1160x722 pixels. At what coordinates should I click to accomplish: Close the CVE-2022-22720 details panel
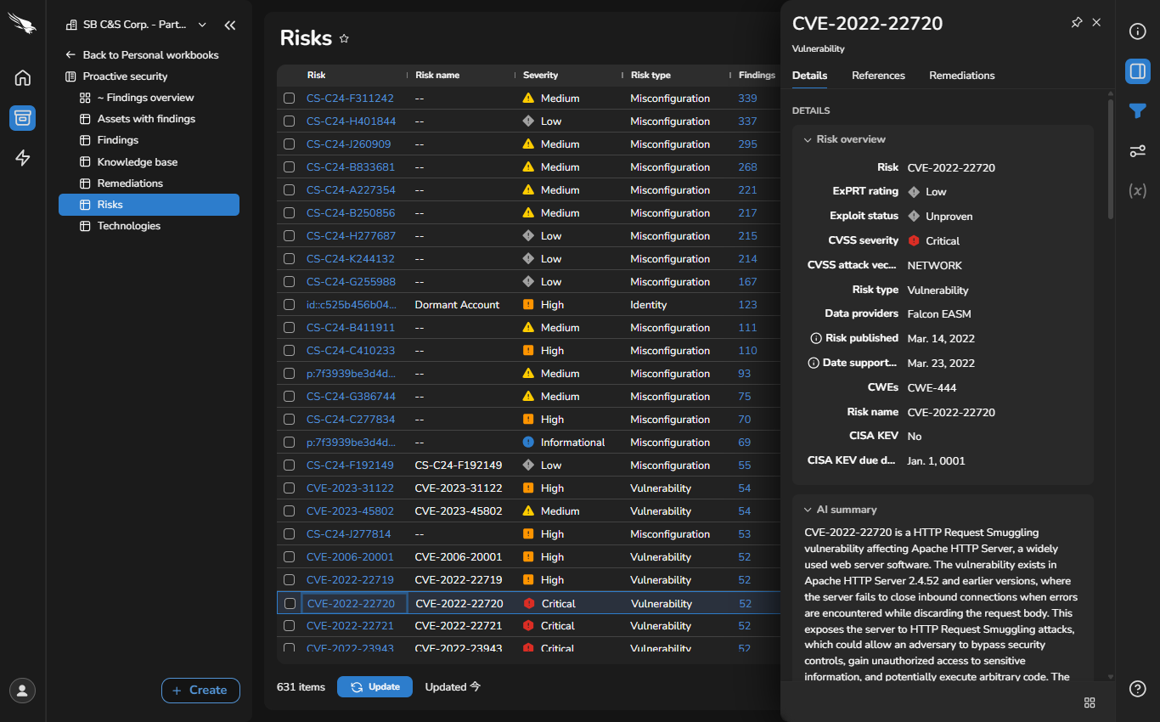coord(1096,22)
